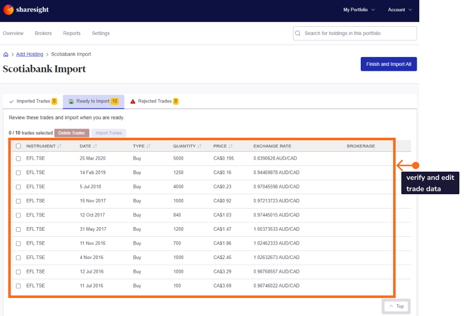Click the price CA$0.92 cell
The height and width of the screenshot is (316, 464).
point(222,201)
